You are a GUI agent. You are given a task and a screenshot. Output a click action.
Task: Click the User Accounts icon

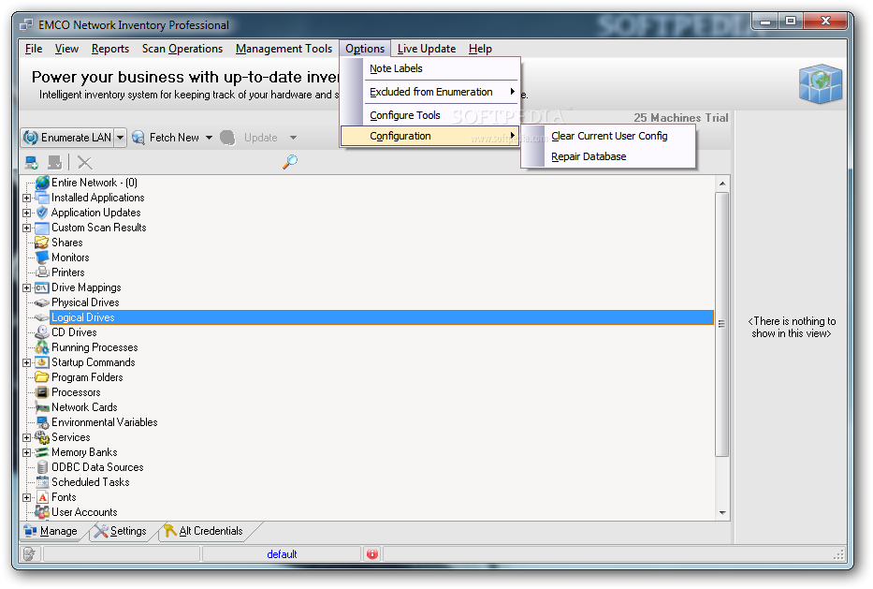tap(42, 511)
